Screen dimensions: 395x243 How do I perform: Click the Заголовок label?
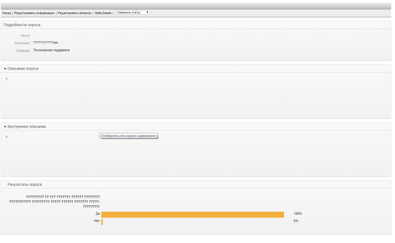click(x=22, y=43)
